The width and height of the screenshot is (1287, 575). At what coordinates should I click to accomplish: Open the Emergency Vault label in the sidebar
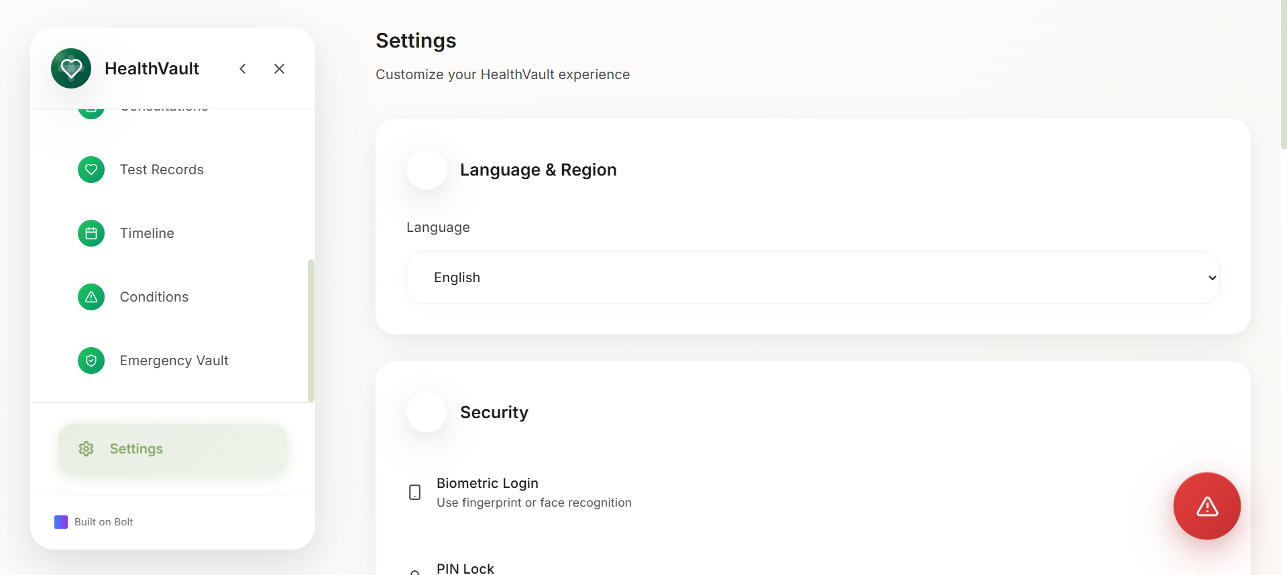pyautogui.click(x=174, y=361)
